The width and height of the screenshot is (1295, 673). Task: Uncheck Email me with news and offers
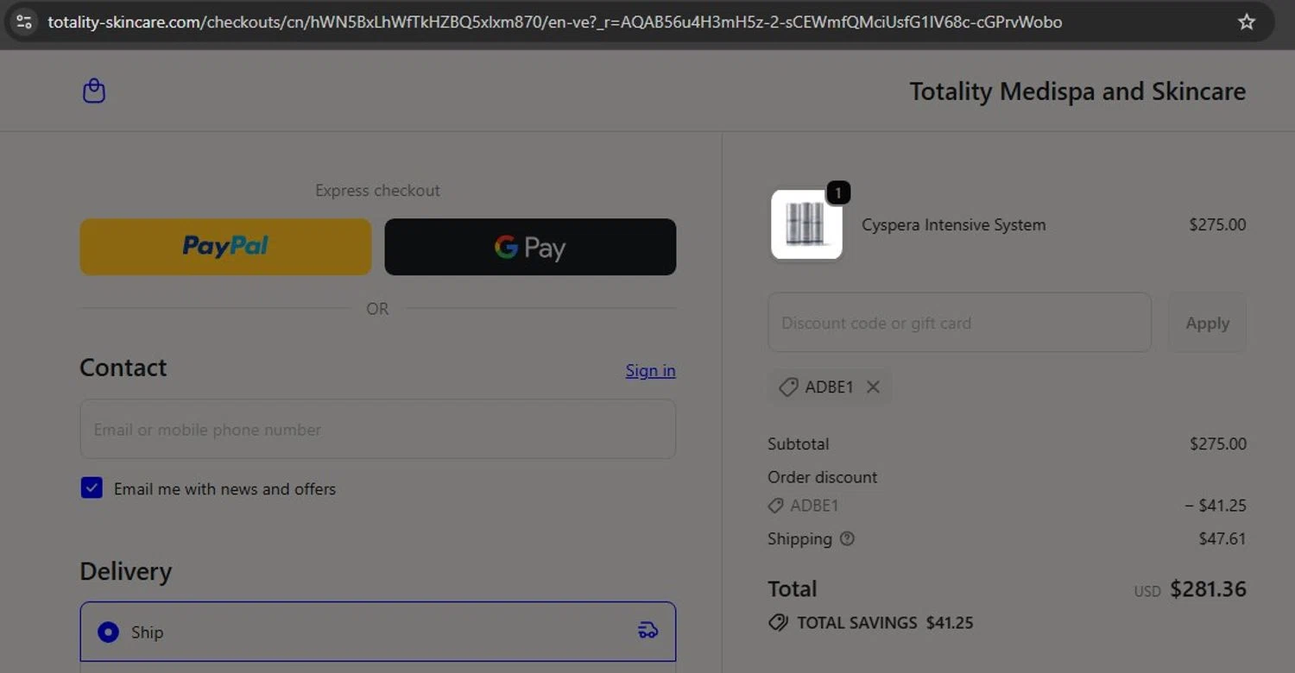pyautogui.click(x=92, y=488)
